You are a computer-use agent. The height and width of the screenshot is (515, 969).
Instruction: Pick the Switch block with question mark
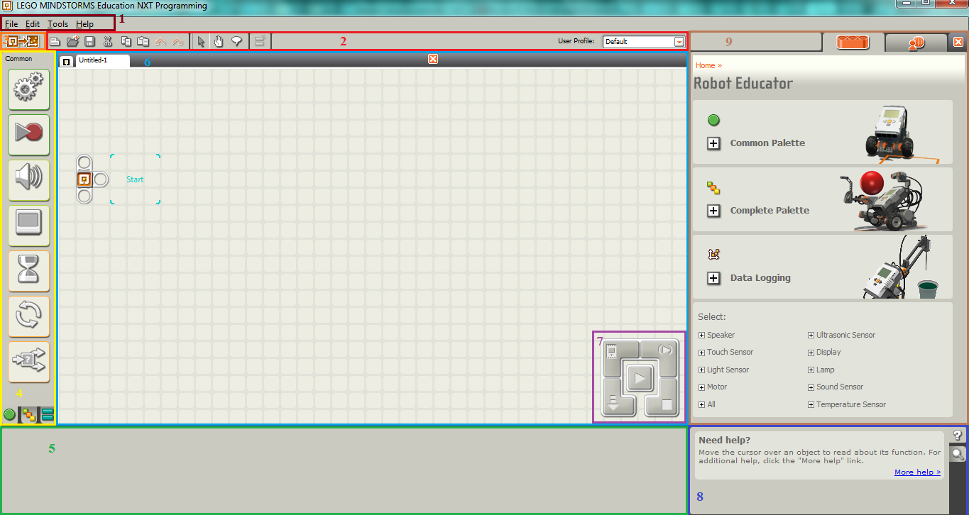tap(28, 361)
